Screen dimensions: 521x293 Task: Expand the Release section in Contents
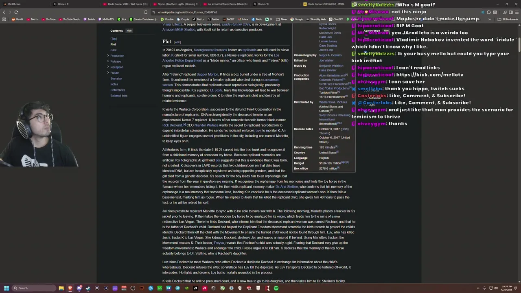pyautogui.click(x=108, y=61)
